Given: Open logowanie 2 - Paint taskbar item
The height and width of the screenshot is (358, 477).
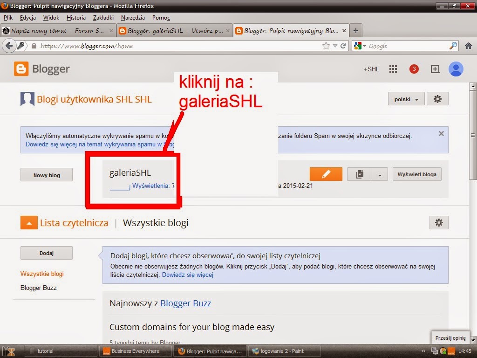Looking at the screenshot, I should 285,351.
